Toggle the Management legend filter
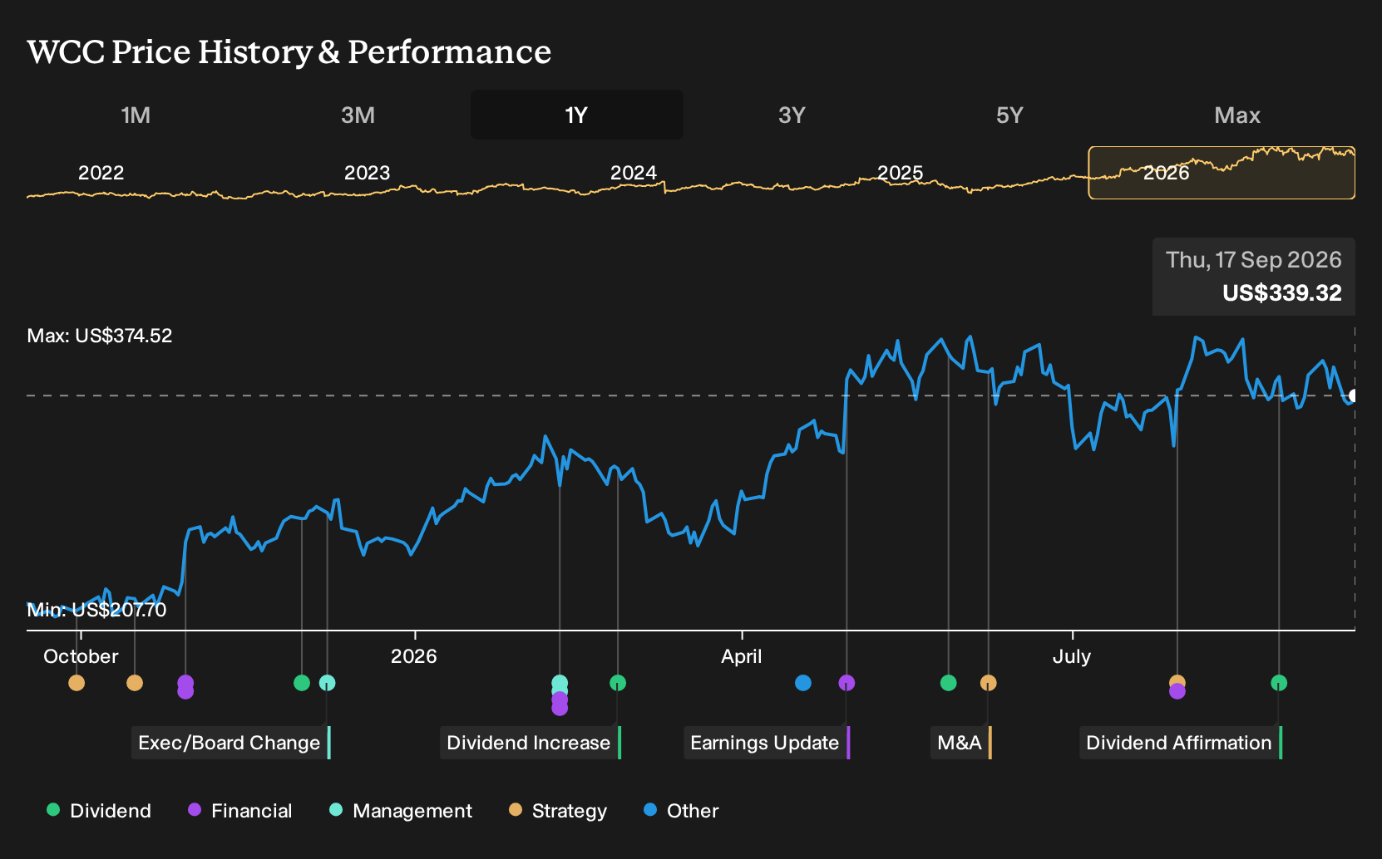This screenshot has width=1382, height=859. (x=401, y=811)
